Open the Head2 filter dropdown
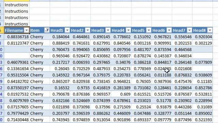Screen dimensions: 218x123 (88, 30)
